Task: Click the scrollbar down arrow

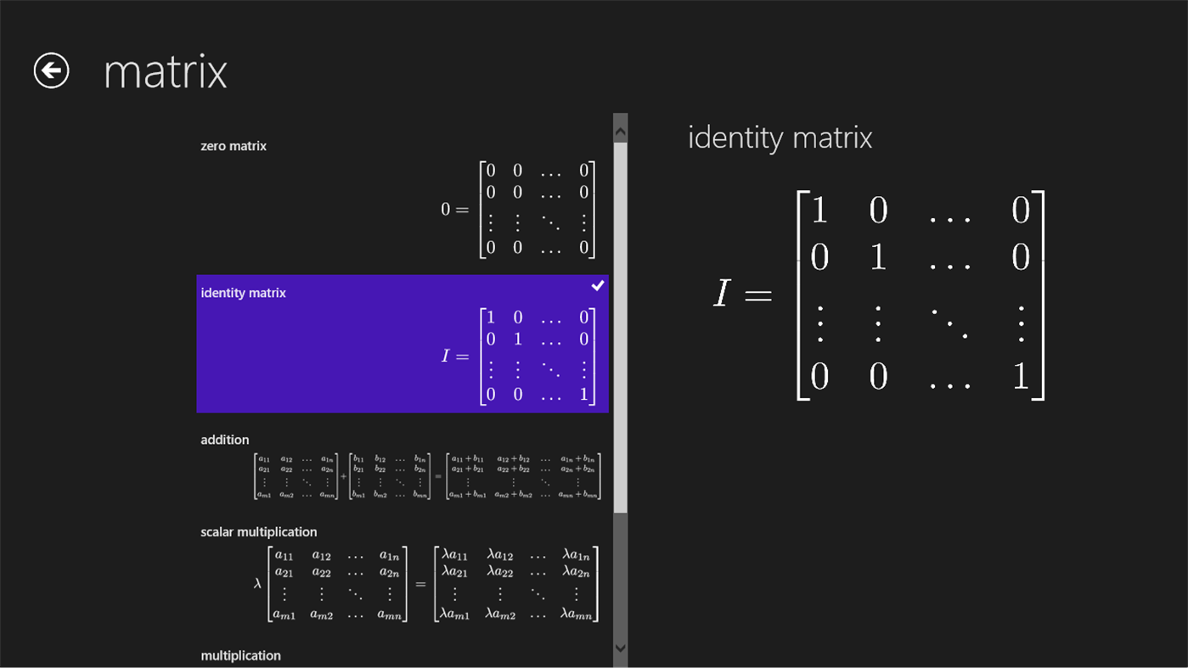Action: coord(619,648)
